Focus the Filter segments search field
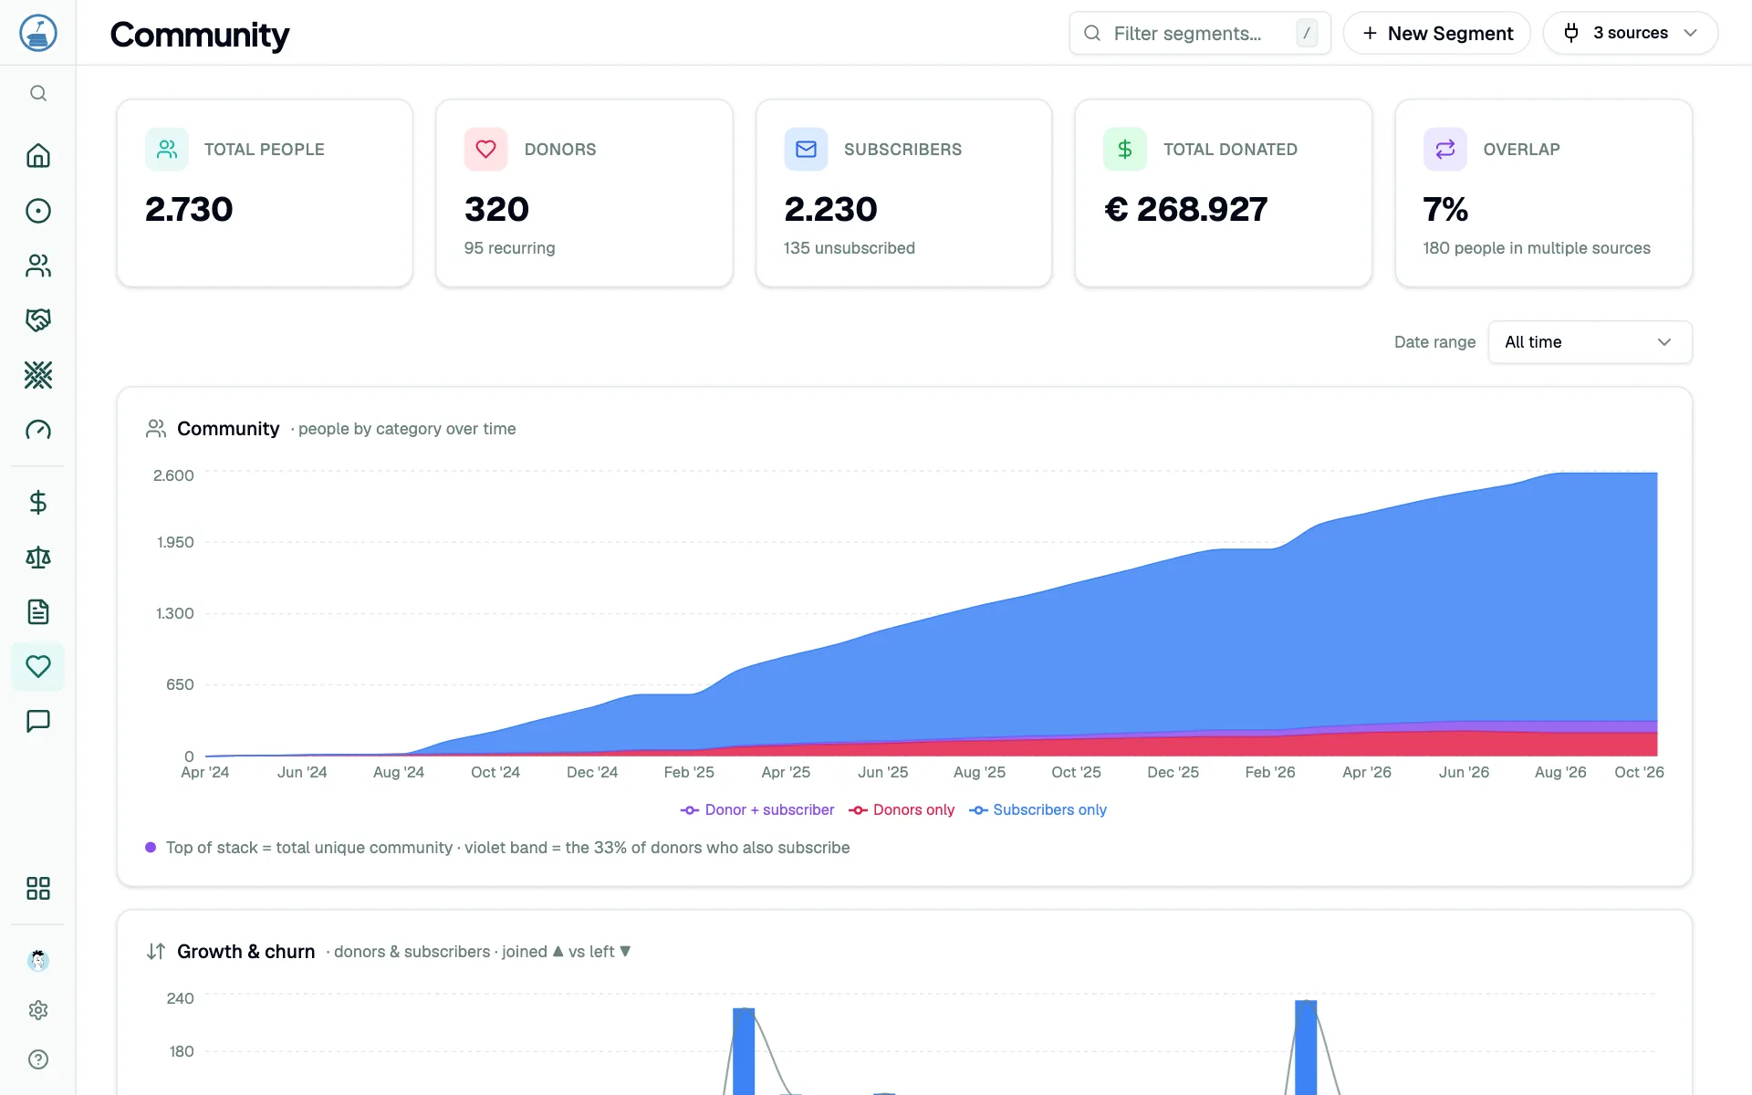 [1200, 33]
